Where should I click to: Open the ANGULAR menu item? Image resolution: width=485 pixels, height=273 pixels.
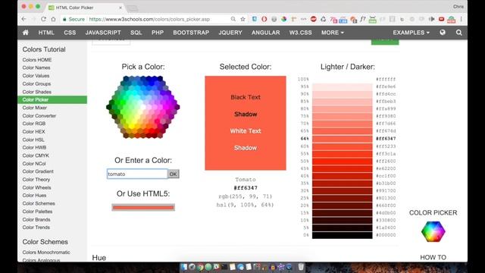pyautogui.click(x=265, y=33)
